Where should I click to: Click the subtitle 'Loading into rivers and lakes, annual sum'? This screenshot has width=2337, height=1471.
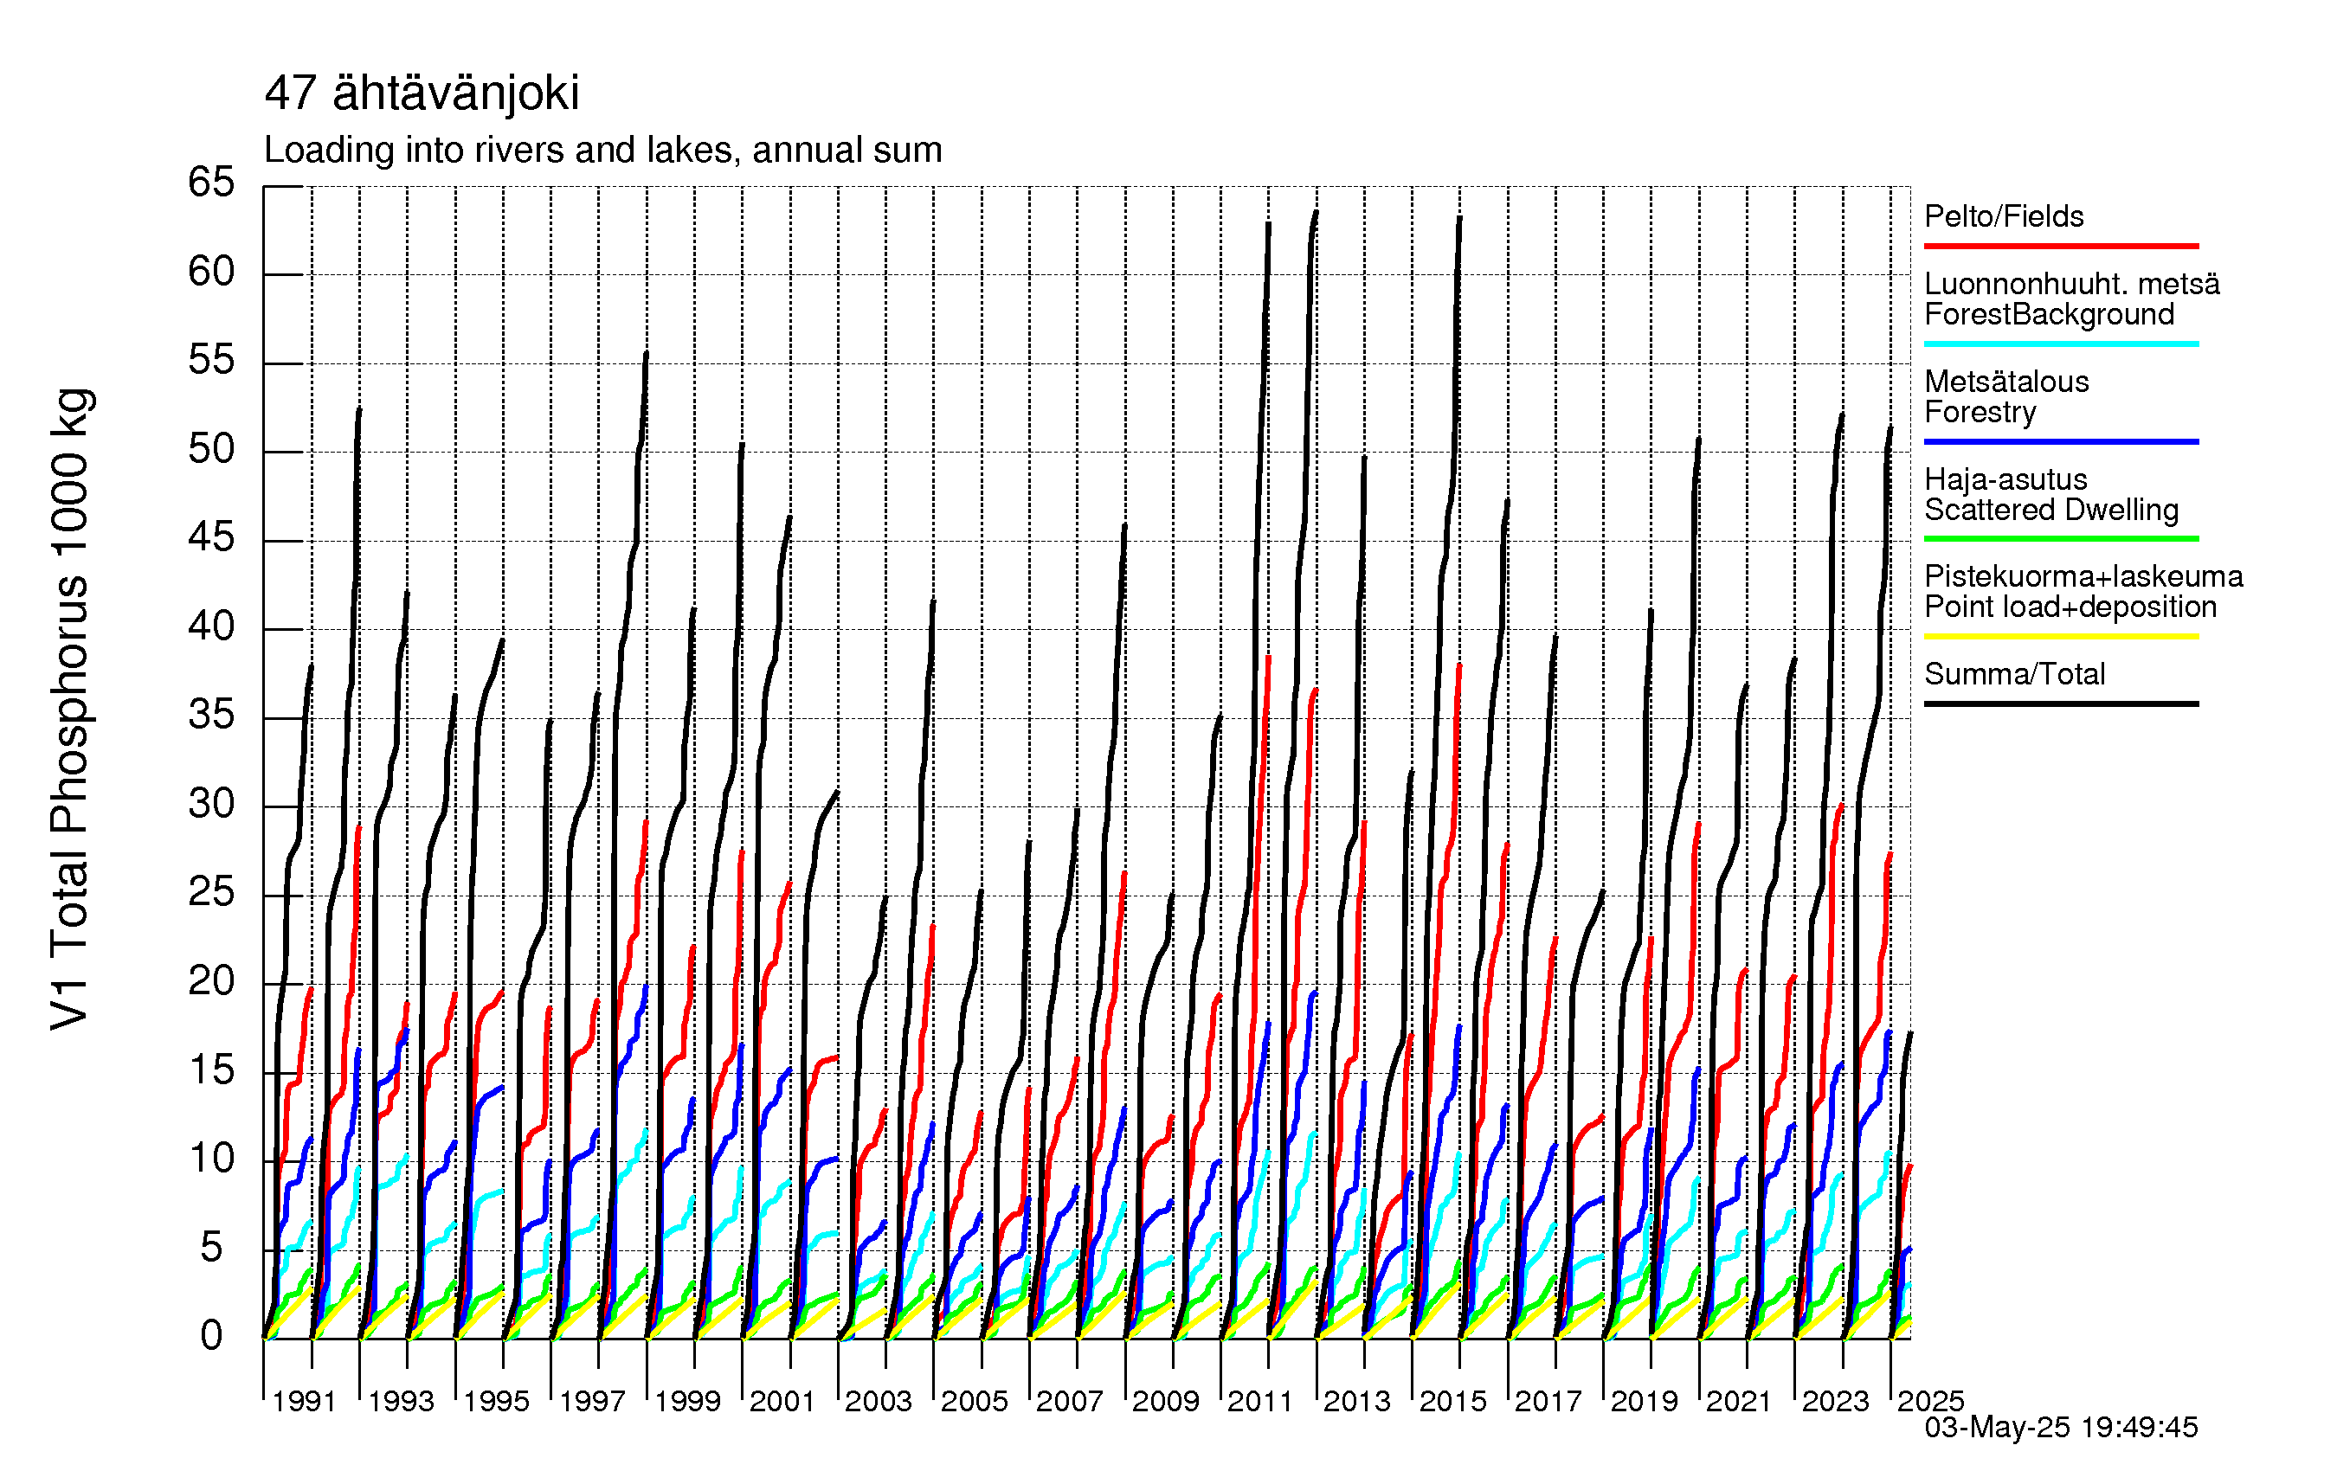(602, 151)
